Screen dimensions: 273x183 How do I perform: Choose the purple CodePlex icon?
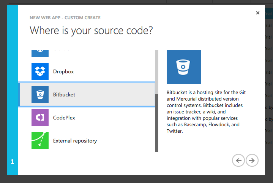point(40,118)
